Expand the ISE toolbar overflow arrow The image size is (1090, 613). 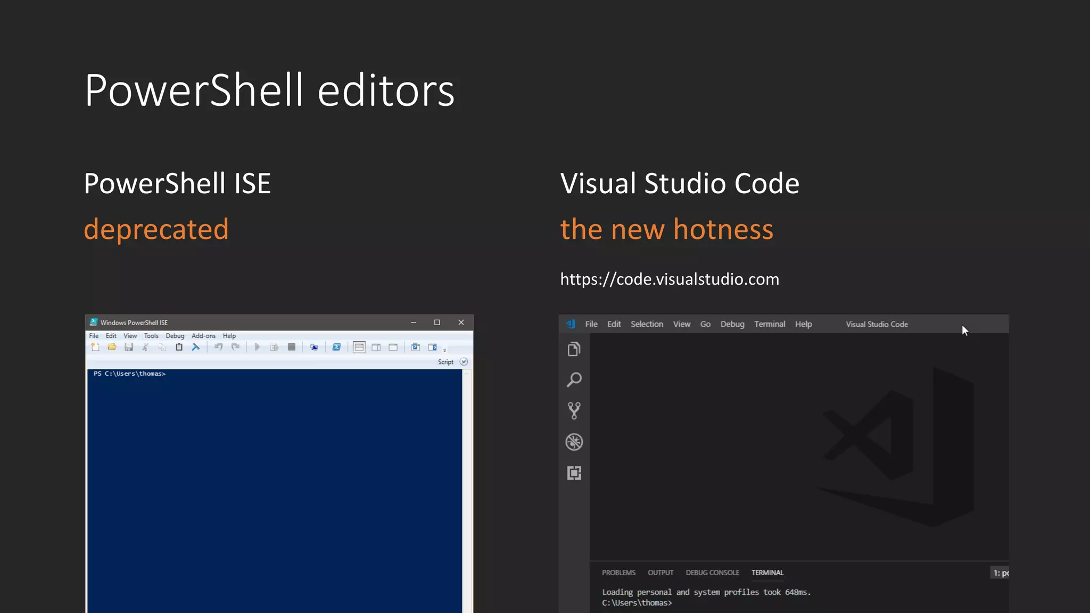[x=445, y=350]
